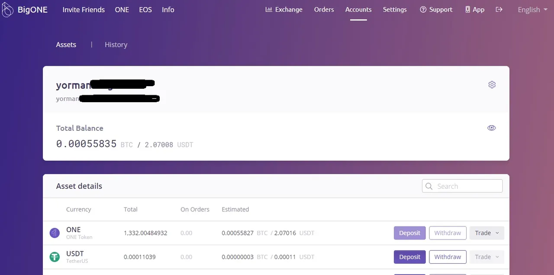Click the ONE total 1,332.00484932
The height and width of the screenshot is (275, 554).
click(x=145, y=233)
